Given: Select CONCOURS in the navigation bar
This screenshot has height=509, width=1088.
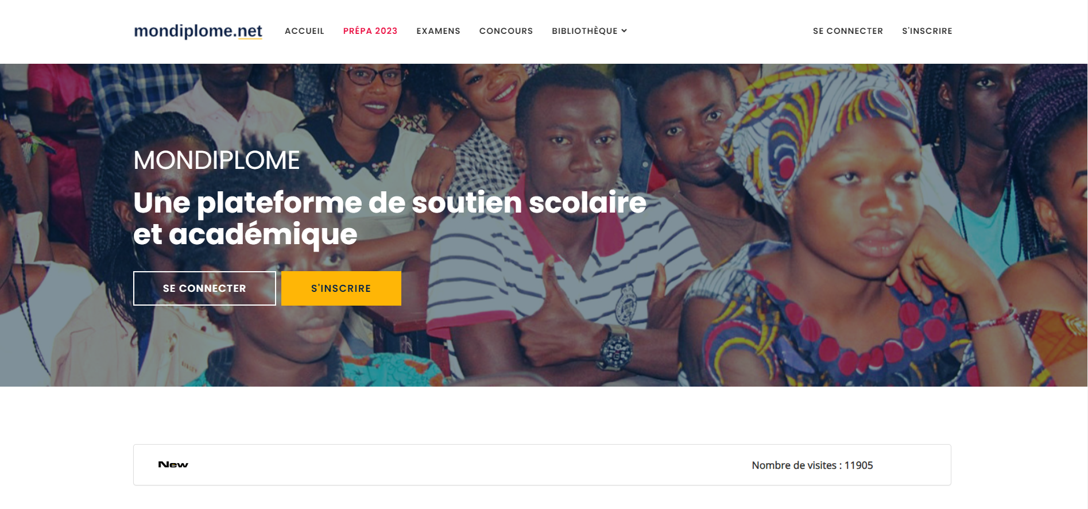Looking at the screenshot, I should [x=506, y=31].
